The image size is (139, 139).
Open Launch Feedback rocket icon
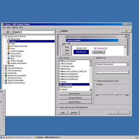point(9,51)
